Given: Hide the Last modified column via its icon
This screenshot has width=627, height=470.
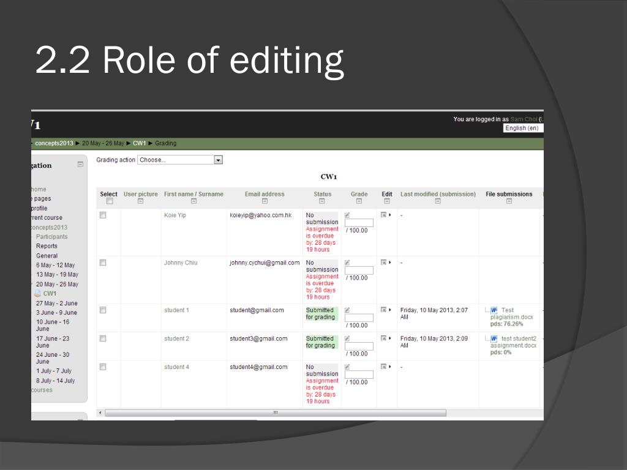Looking at the screenshot, I should tap(437, 201).
